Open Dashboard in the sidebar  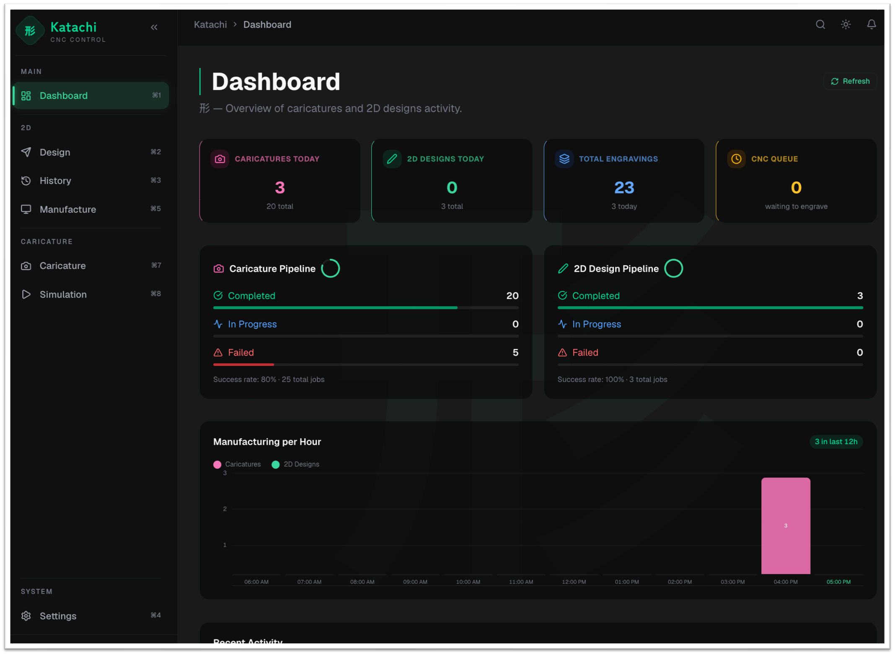(91, 96)
